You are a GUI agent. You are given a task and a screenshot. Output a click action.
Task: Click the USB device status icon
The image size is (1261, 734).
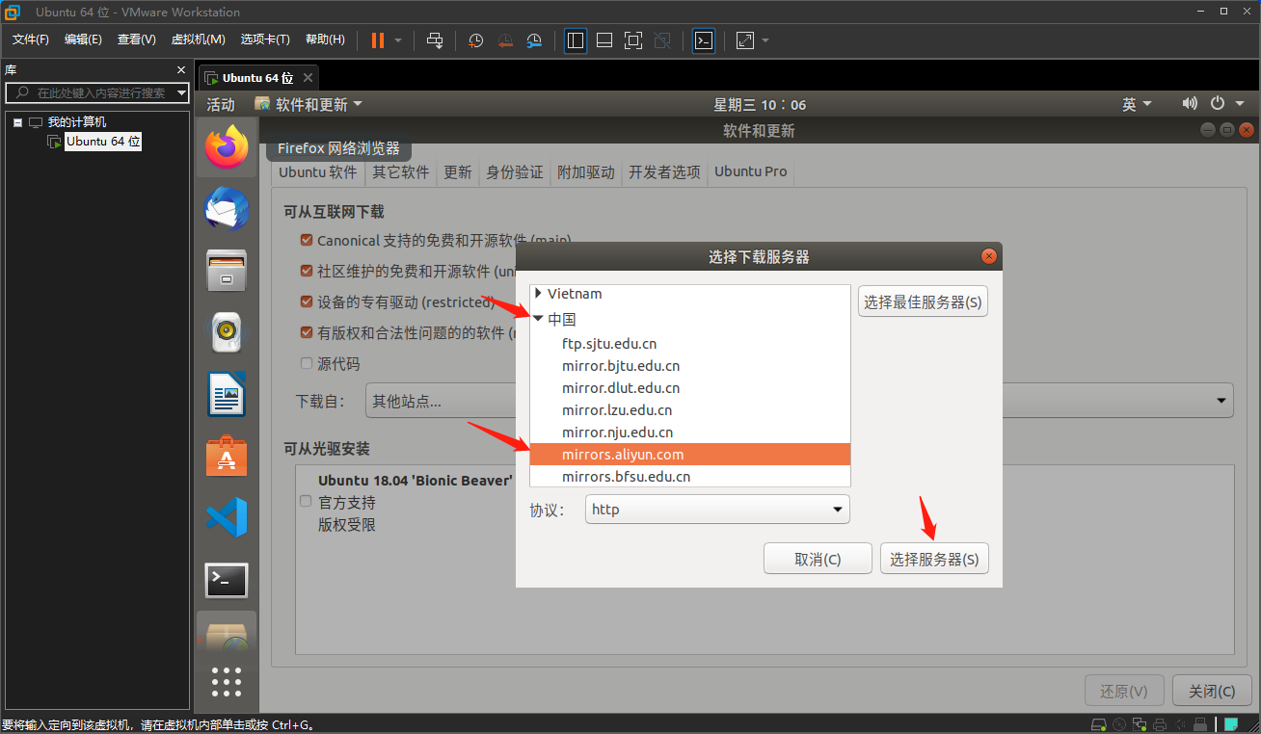click(1201, 724)
